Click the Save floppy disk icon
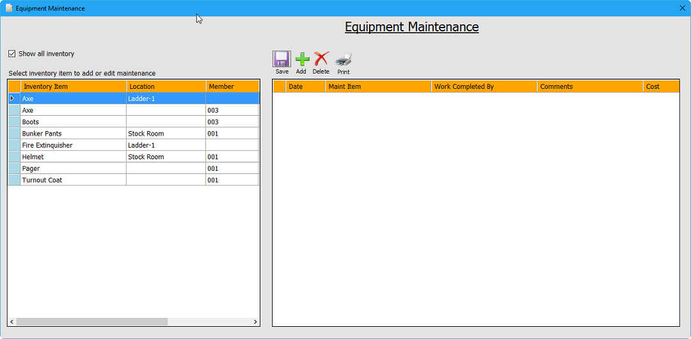The width and height of the screenshot is (691, 339). click(x=282, y=59)
